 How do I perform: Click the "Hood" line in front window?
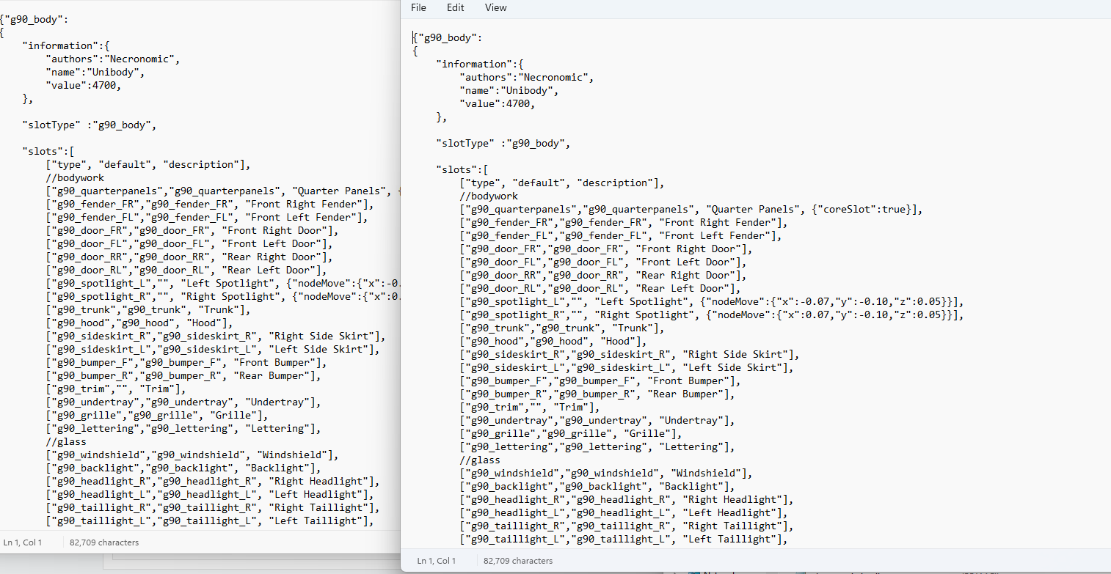click(553, 341)
